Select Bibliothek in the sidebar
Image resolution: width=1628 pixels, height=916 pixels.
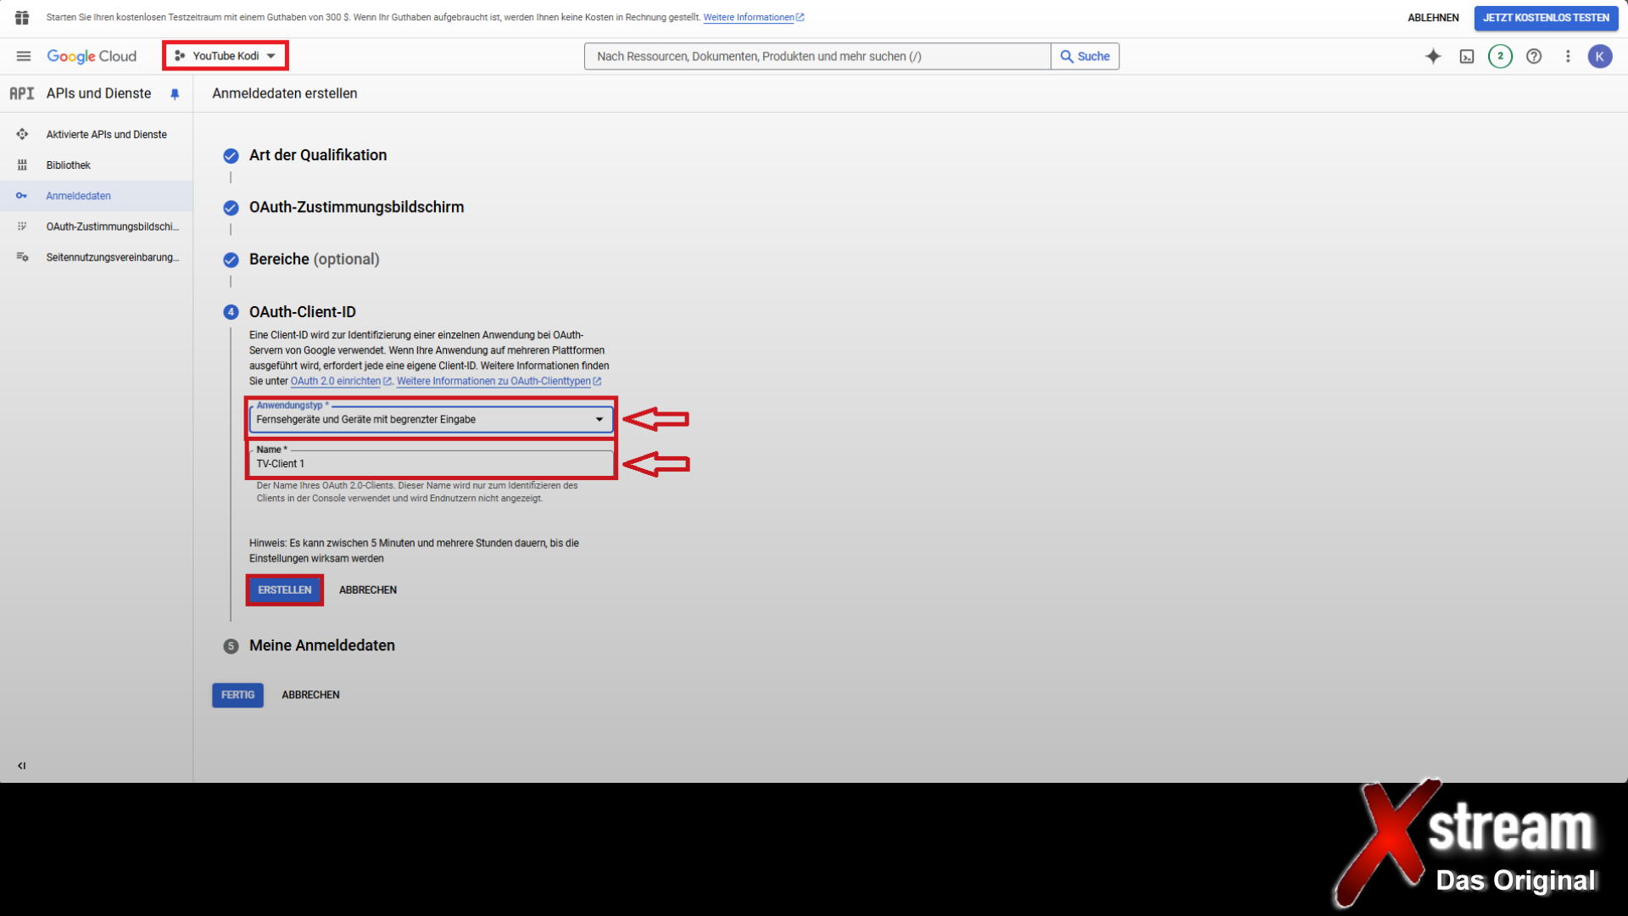68,165
